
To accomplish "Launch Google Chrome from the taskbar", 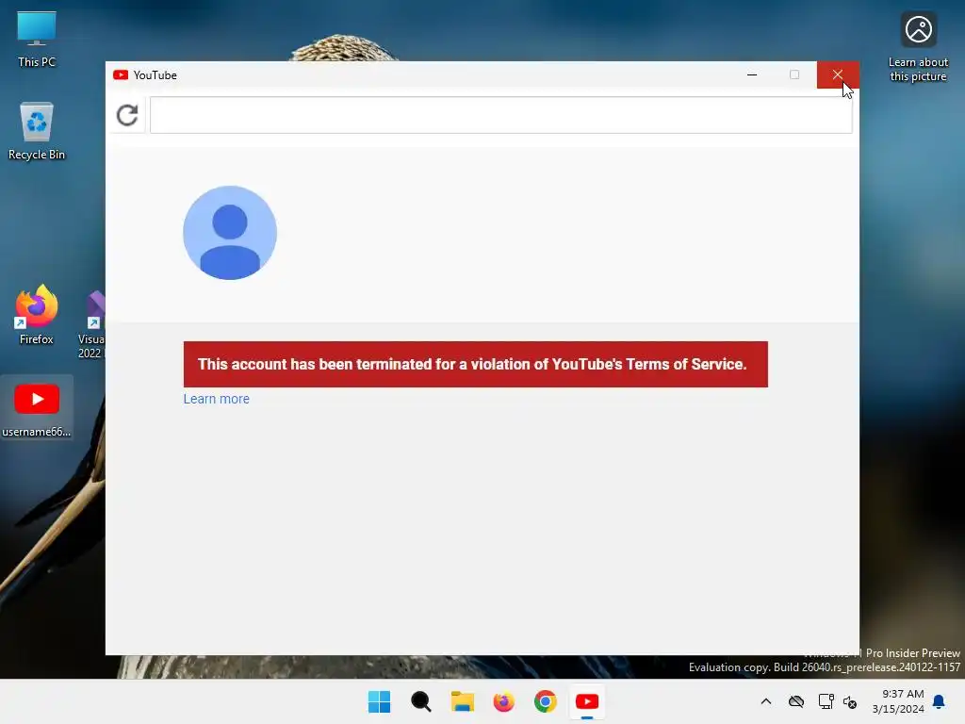I will (546, 701).
